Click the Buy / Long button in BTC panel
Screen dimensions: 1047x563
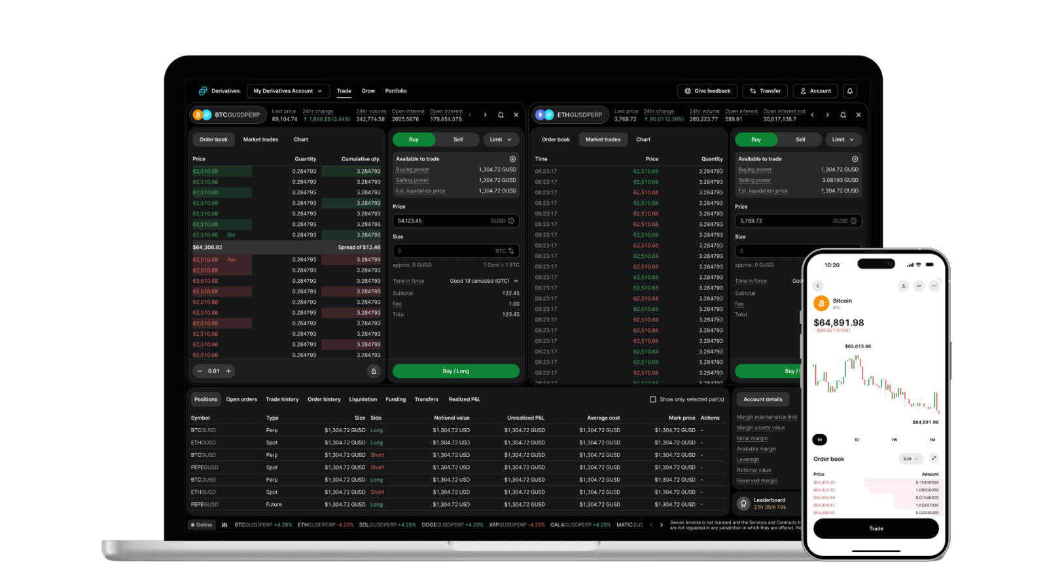[x=456, y=371]
